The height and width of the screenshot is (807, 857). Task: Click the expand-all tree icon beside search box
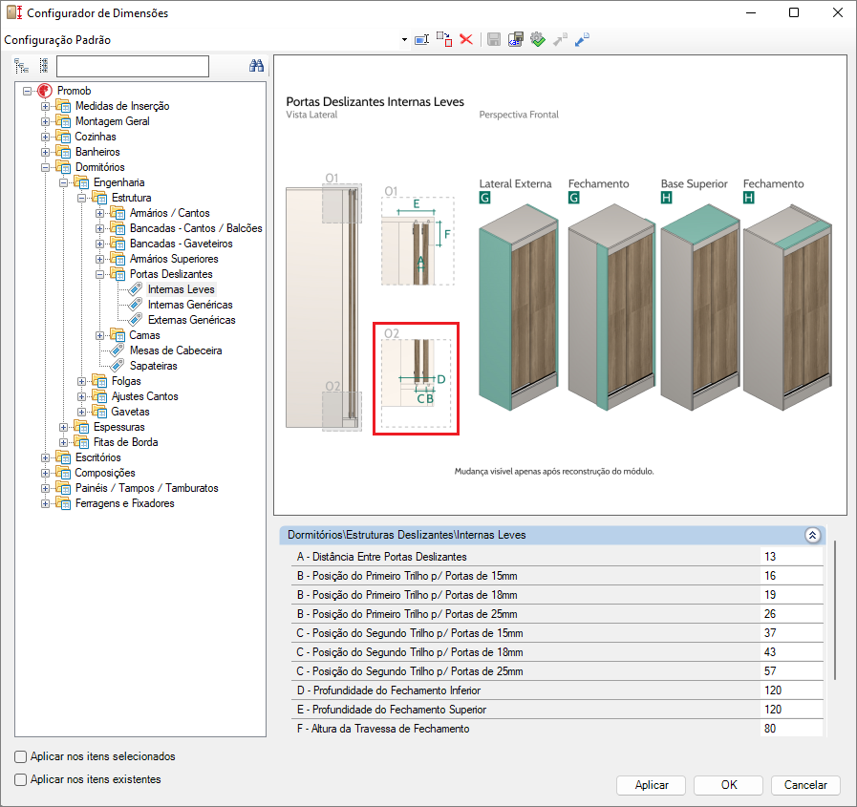44,66
